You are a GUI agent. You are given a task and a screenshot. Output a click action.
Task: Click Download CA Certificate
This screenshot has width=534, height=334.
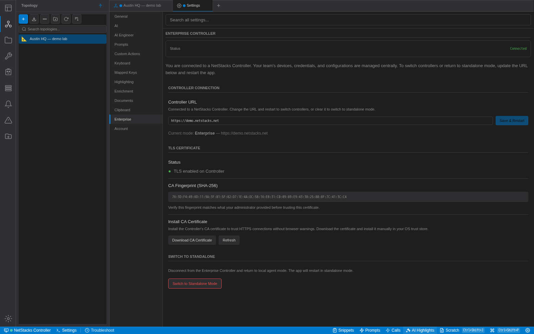pyautogui.click(x=192, y=240)
